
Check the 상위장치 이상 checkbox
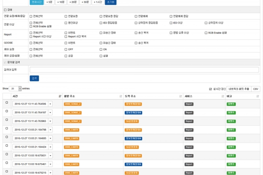(x=206, y=23)
